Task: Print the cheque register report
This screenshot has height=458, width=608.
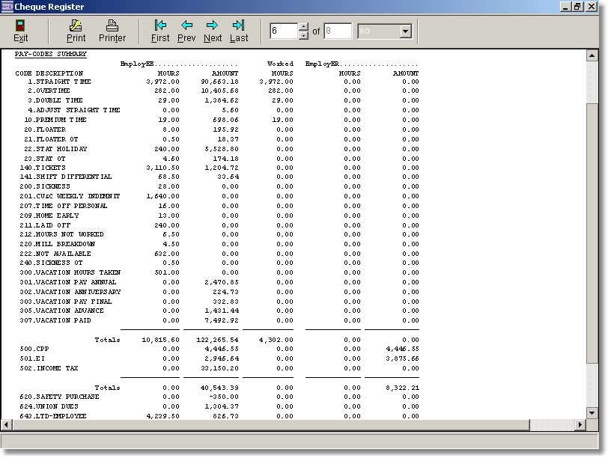Action: pos(76,31)
